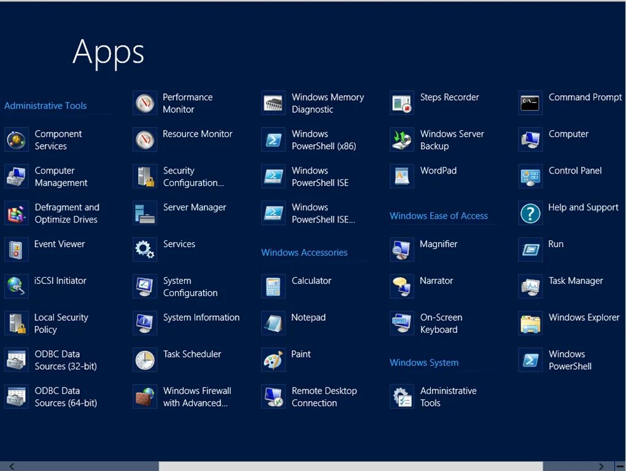Launch Steps Recorder icon
The width and height of the screenshot is (626, 471).
[402, 103]
